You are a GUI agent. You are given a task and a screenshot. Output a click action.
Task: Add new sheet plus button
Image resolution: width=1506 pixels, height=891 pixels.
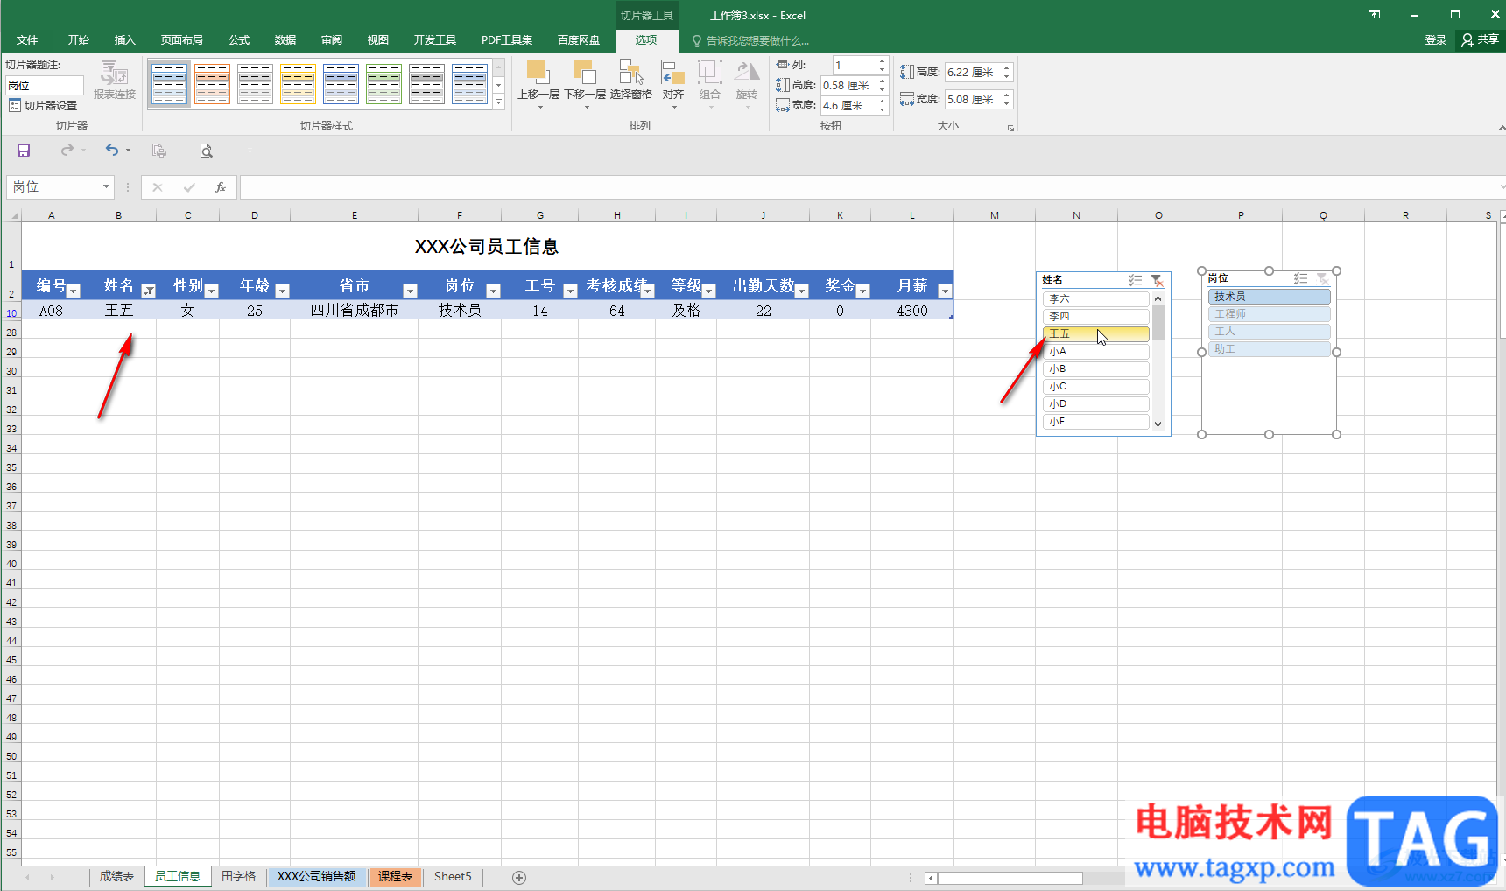tap(519, 877)
